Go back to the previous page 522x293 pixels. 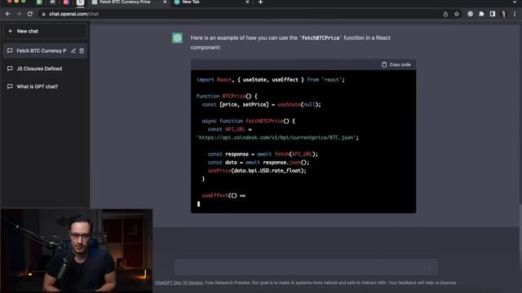tap(7, 14)
